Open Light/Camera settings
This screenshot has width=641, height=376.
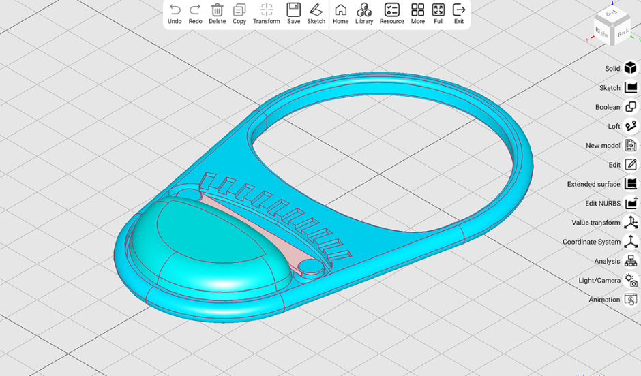(631, 280)
